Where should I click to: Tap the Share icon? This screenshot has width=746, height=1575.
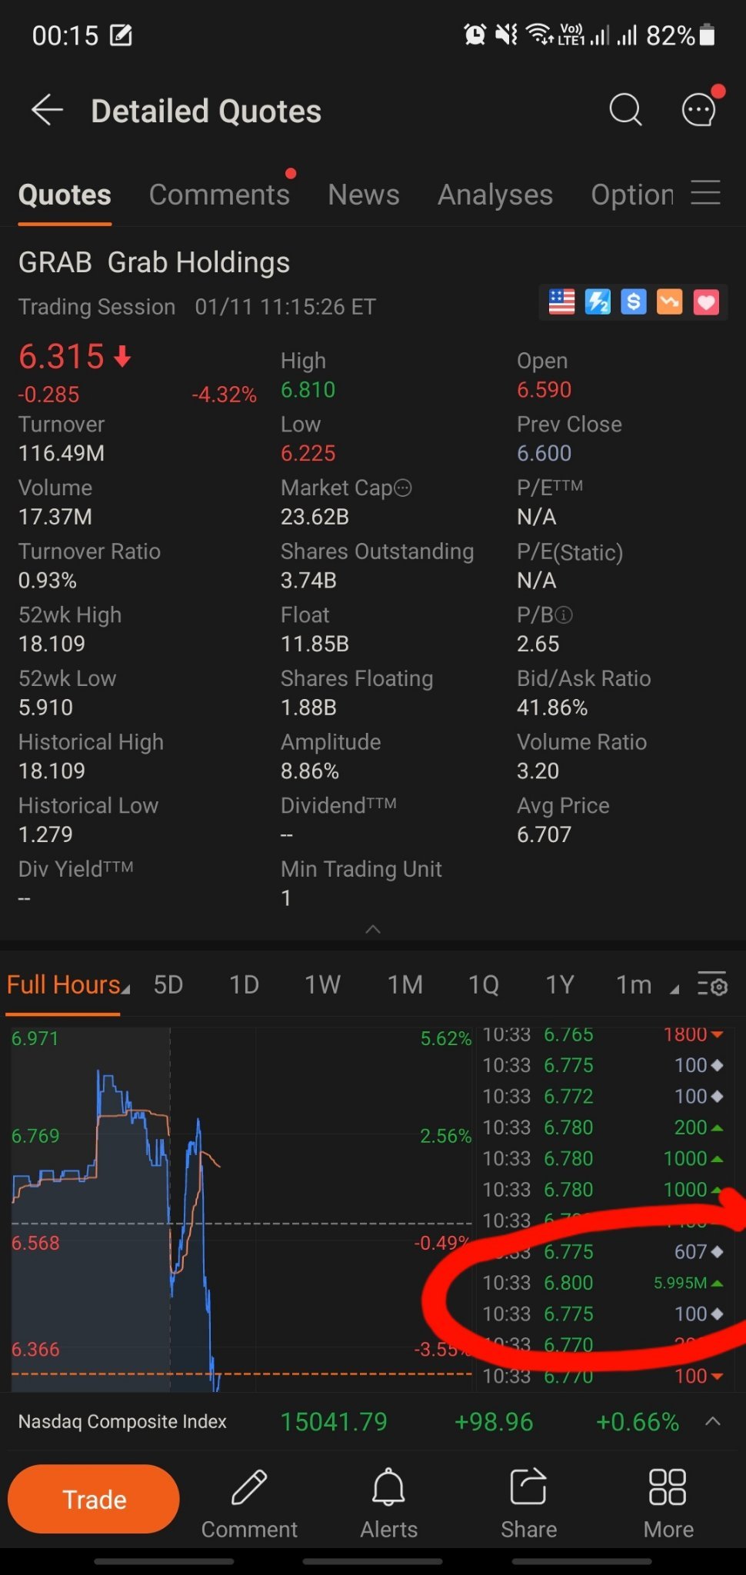(x=528, y=1487)
